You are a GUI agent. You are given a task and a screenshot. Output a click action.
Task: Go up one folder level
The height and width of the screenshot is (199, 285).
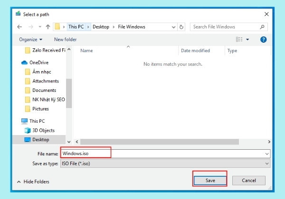(x=48, y=27)
